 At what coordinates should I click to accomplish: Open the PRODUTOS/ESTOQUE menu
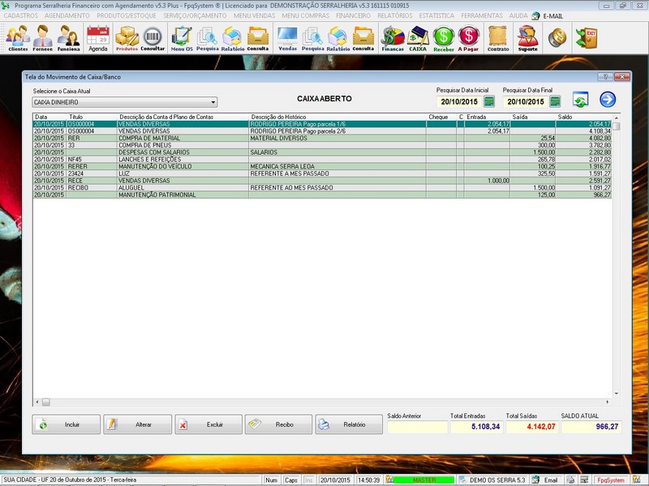[127, 15]
